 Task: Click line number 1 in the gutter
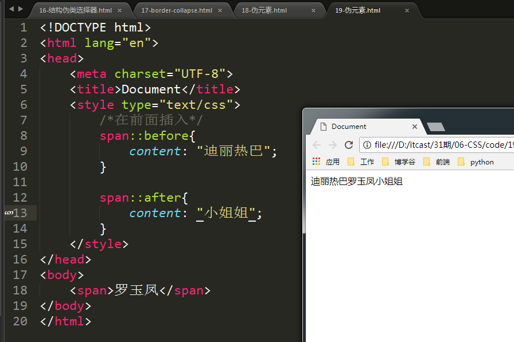point(24,27)
